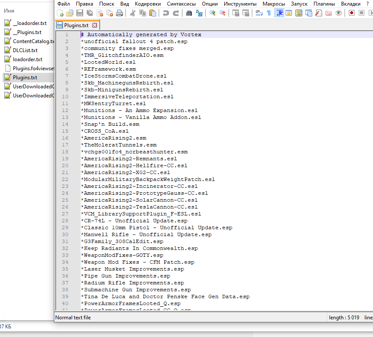Click the Save All toolbar icon
The height and width of the screenshot is (337, 373).
point(90,13)
